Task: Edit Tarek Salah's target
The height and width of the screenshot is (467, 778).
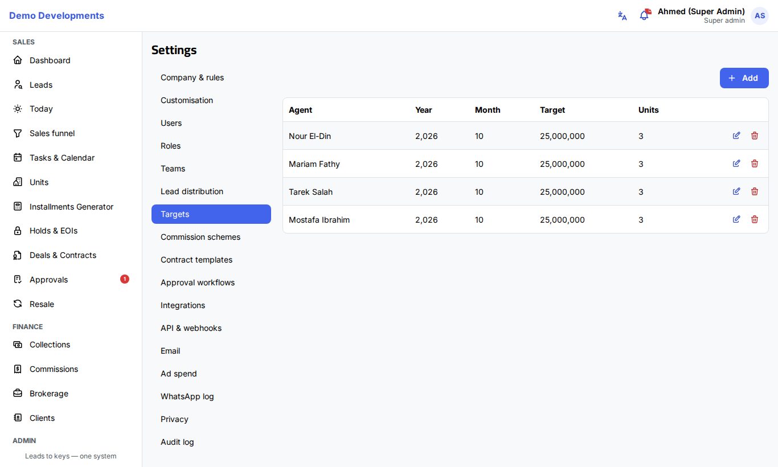Action: (736, 191)
